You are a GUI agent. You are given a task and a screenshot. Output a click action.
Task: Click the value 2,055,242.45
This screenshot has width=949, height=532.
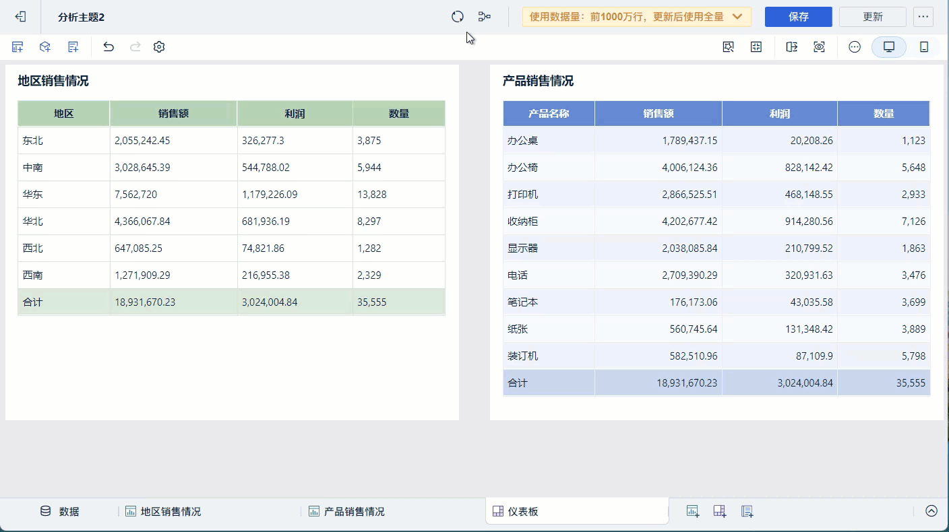(142, 141)
